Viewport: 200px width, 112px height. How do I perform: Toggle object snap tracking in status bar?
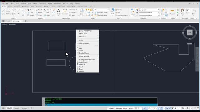point(159,108)
